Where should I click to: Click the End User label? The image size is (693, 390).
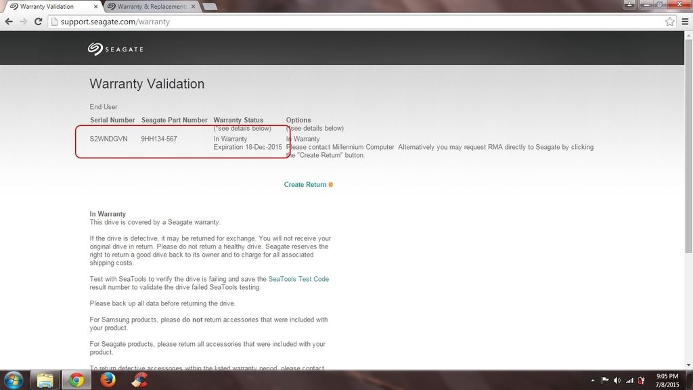(104, 106)
